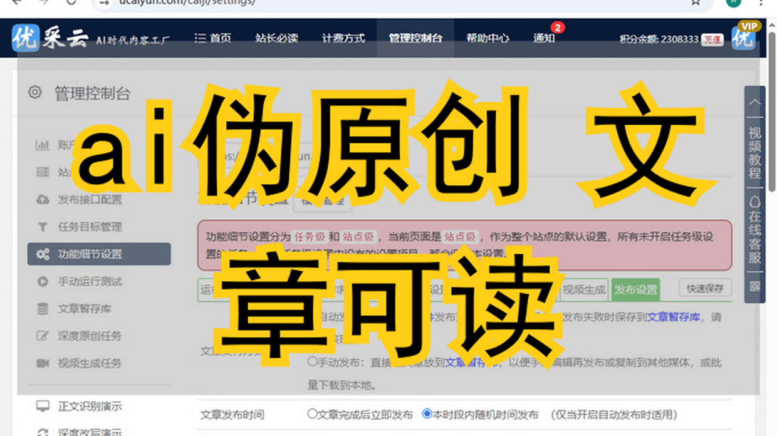Open 首页 menu with list icon
The width and height of the screenshot is (777, 436).
coord(213,38)
